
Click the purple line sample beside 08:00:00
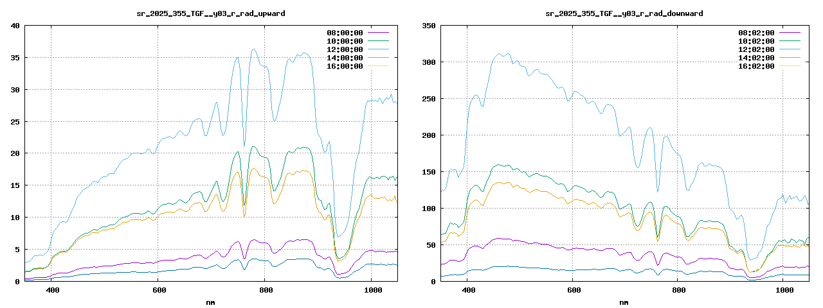tap(378, 33)
